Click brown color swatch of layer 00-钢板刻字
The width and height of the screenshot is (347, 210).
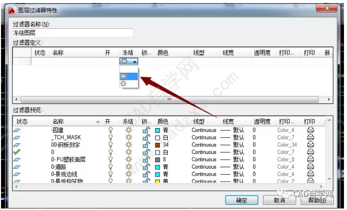(158, 145)
